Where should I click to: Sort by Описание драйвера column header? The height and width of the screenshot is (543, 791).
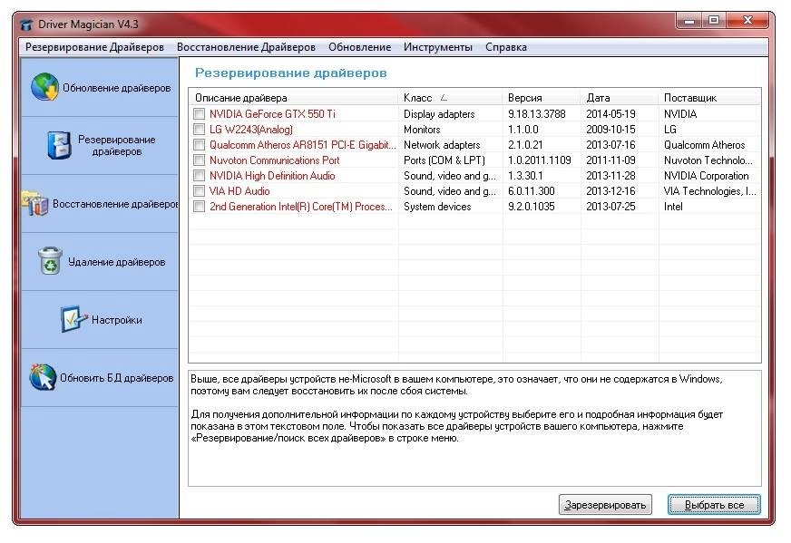pyautogui.click(x=294, y=98)
